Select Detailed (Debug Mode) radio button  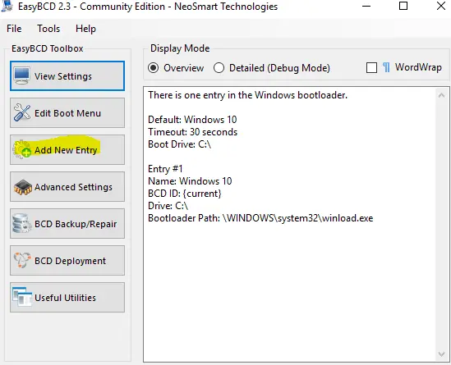[x=219, y=68]
